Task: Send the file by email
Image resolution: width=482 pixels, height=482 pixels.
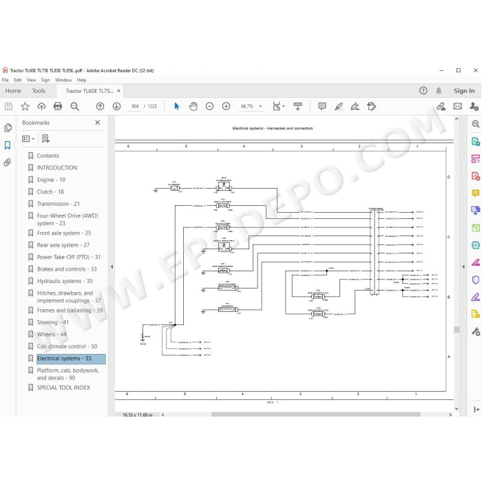Action: click(458, 106)
